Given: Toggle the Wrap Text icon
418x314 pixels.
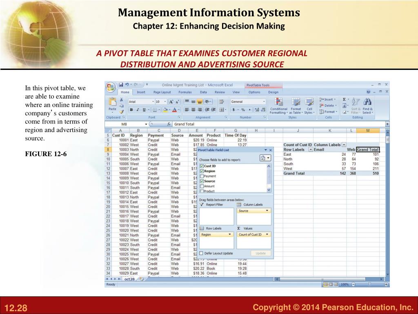Looking at the screenshot, I should click(221, 102).
